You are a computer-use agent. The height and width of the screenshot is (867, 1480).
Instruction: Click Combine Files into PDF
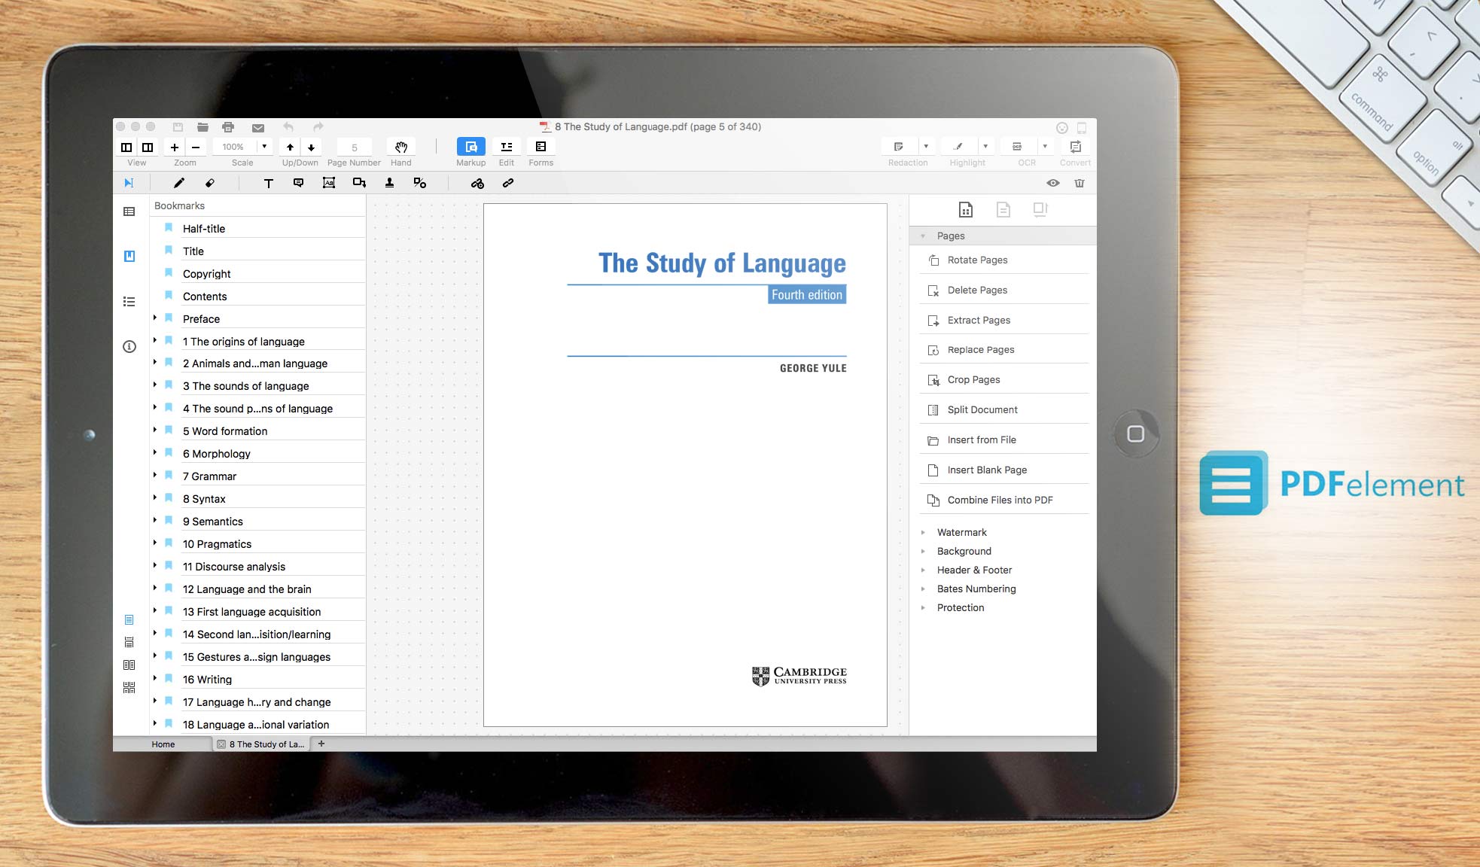click(x=1000, y=500)
